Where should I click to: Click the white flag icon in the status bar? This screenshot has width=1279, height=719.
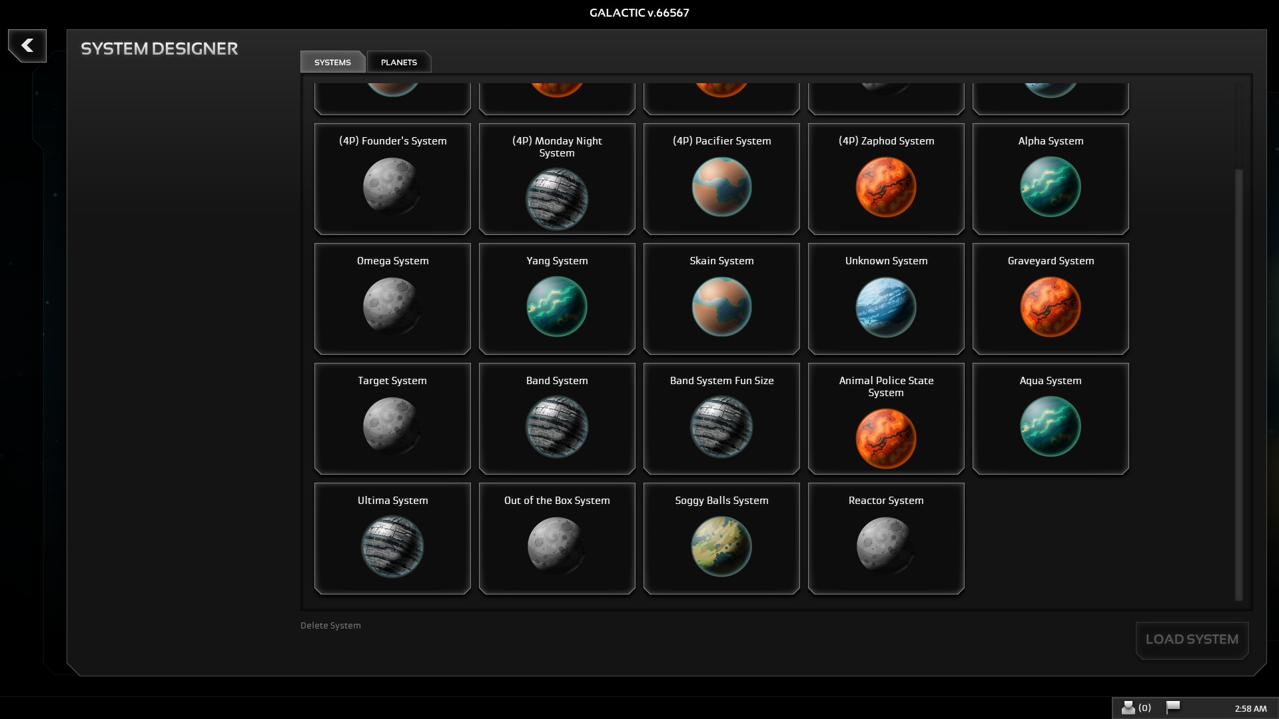1173,707
